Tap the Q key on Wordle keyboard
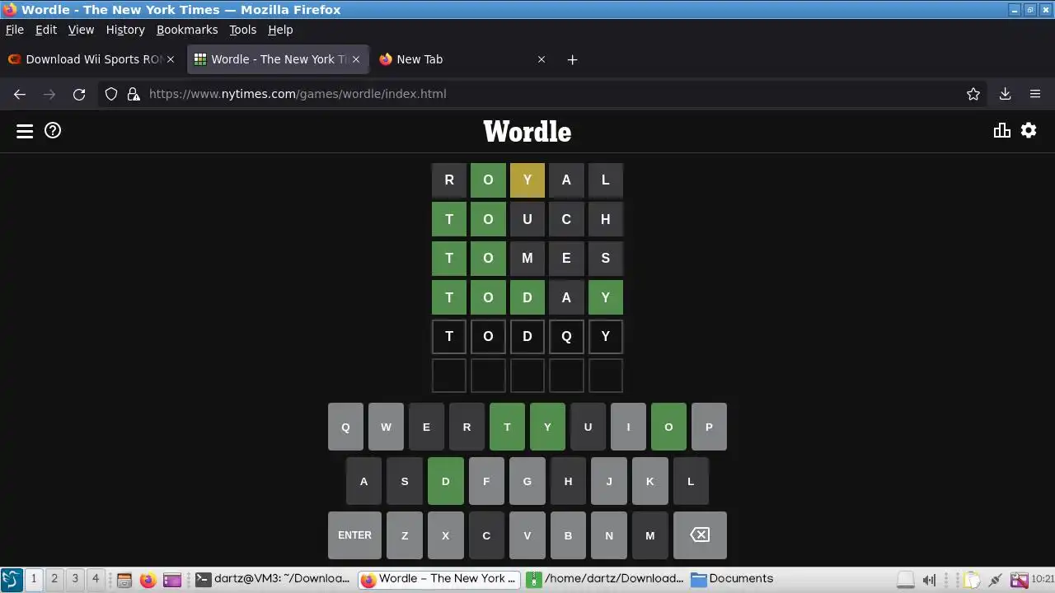Screen dimensions: 1055x593 coord(345,427)
